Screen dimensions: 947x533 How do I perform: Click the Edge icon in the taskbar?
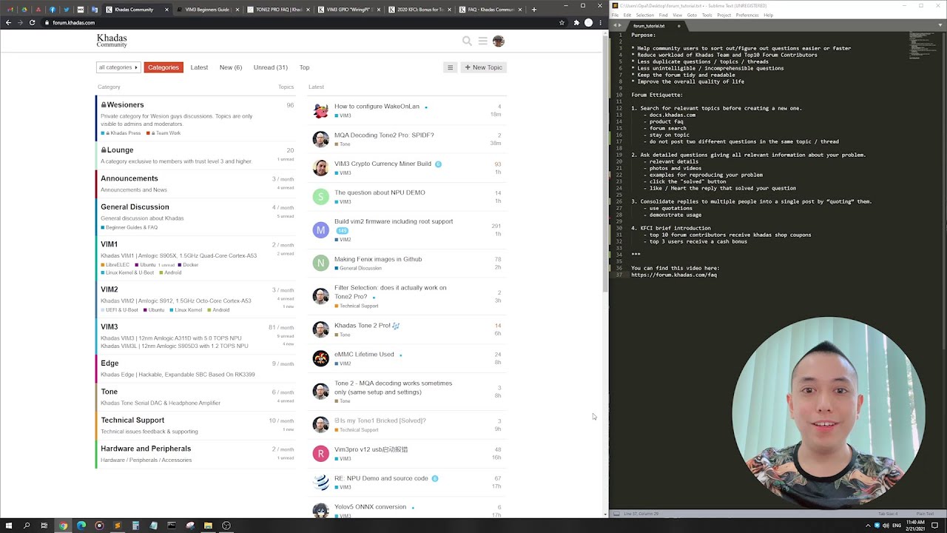click(81, 526)
